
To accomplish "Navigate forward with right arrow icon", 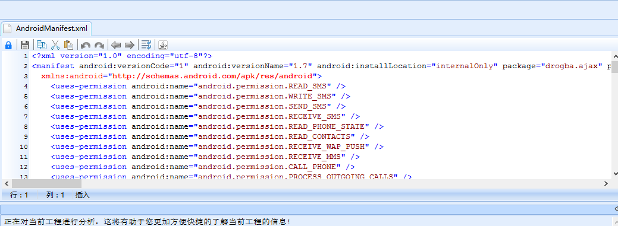I will coord(130,45).
